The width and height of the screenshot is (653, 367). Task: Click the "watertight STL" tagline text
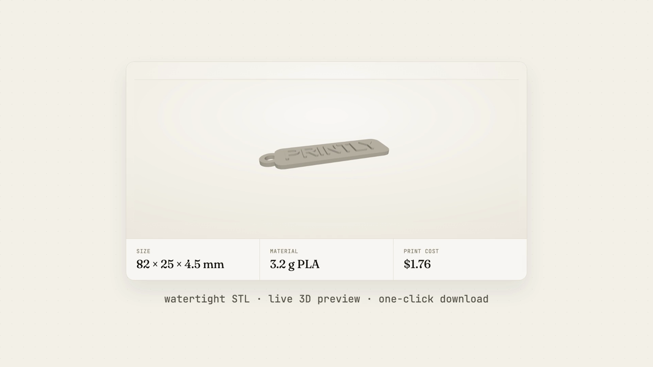coord(207,299)
